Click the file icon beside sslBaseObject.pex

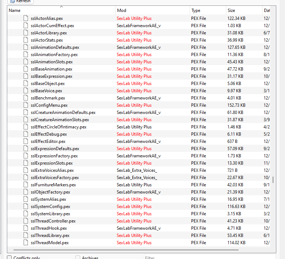click(26, 84)
